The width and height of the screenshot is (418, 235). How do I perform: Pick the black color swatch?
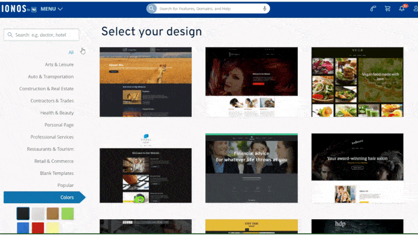coord(23,213)
